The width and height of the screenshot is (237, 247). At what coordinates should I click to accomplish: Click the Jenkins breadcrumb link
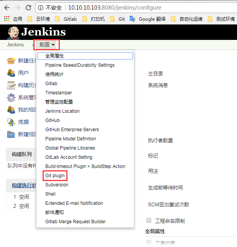[15, 45]
